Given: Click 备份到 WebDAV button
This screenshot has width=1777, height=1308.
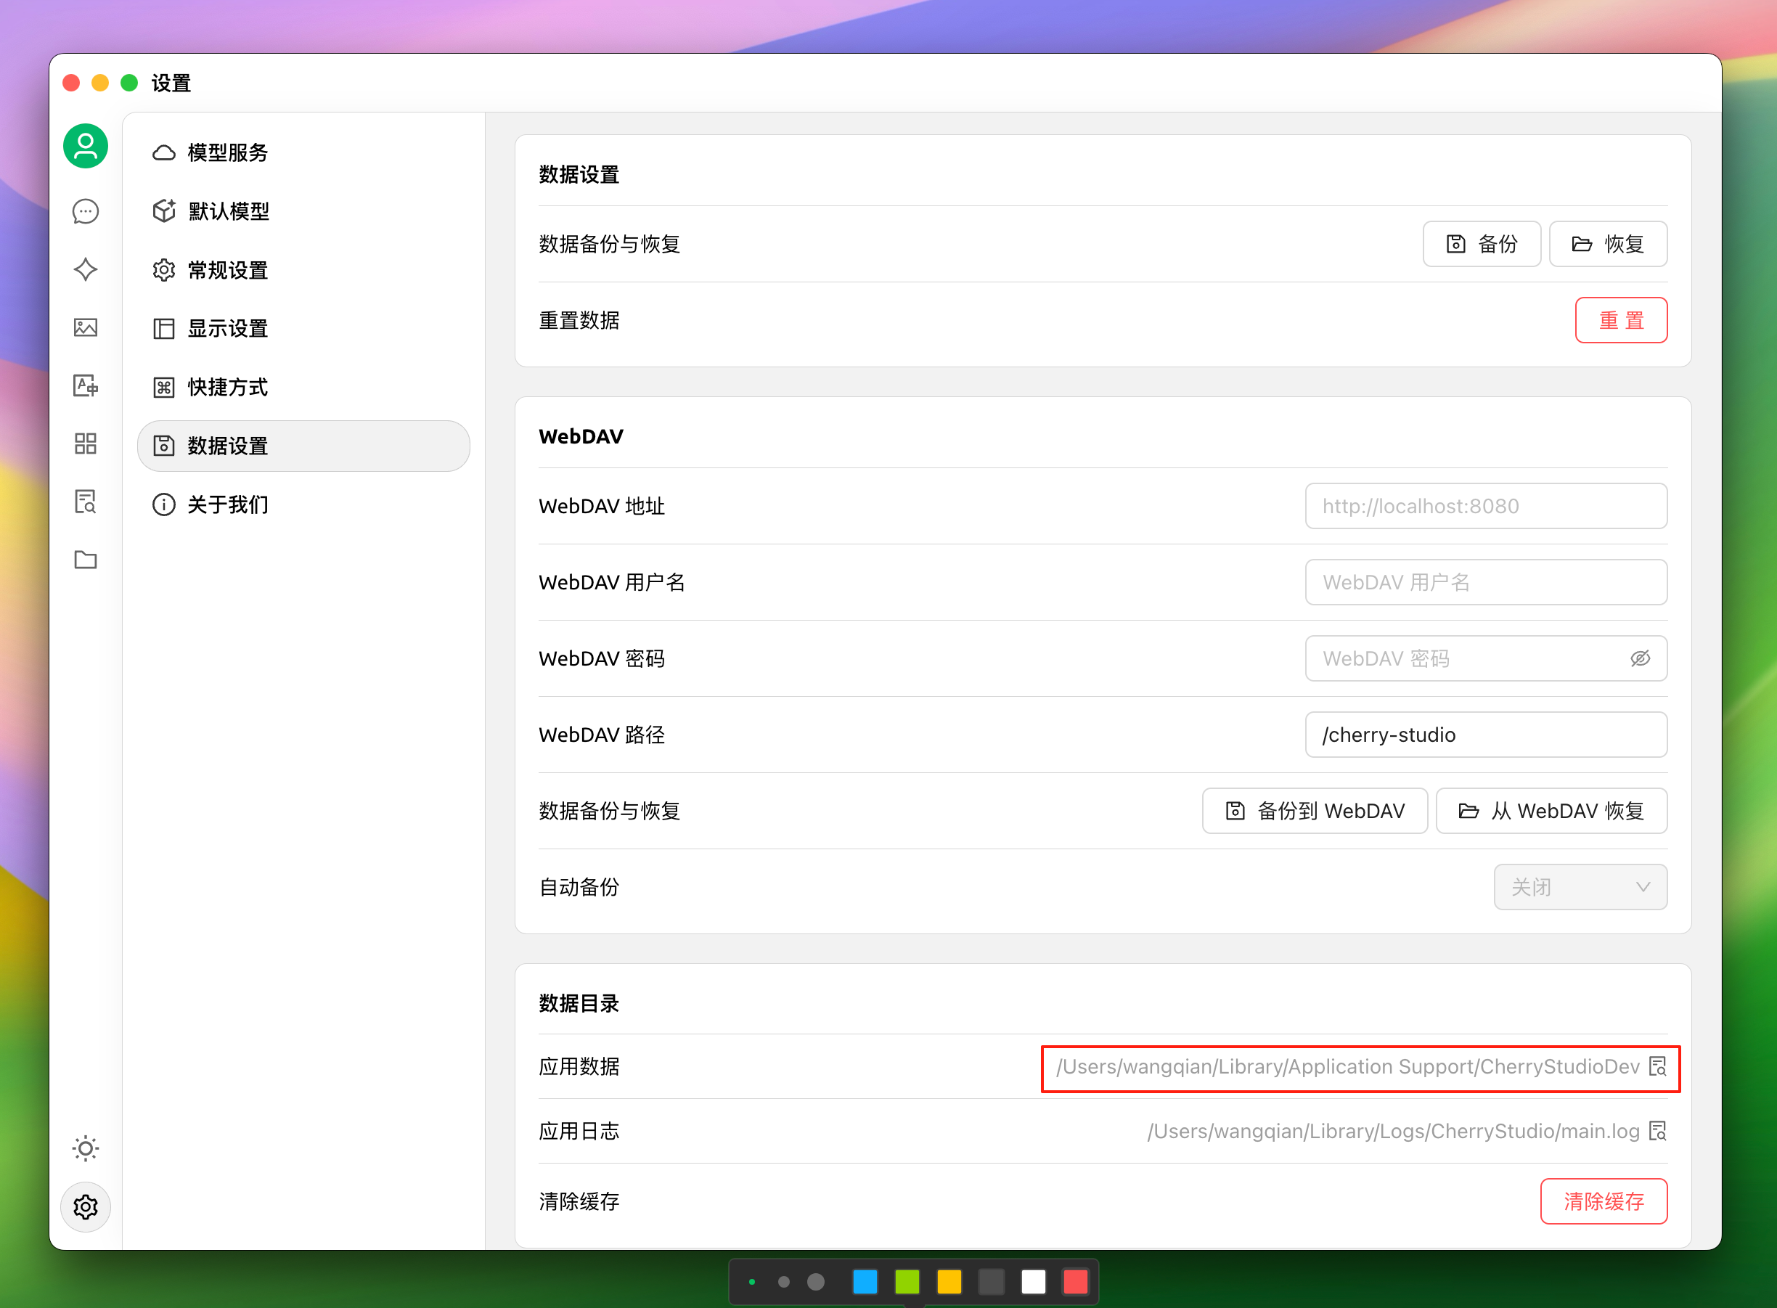Looking at the screenshot, I should 1315,811.
